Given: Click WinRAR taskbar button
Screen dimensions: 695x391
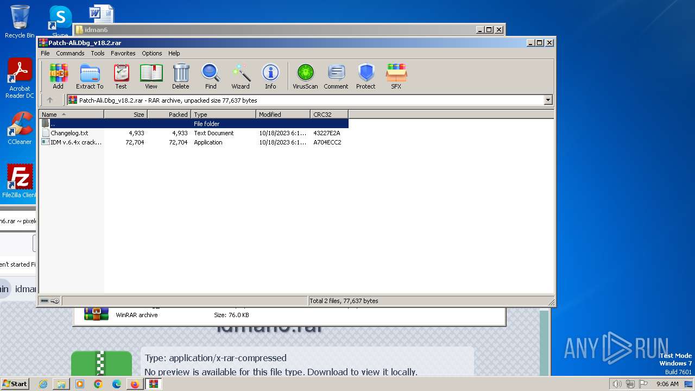Looking at the screenshot, I should click(x=154, y=384).
